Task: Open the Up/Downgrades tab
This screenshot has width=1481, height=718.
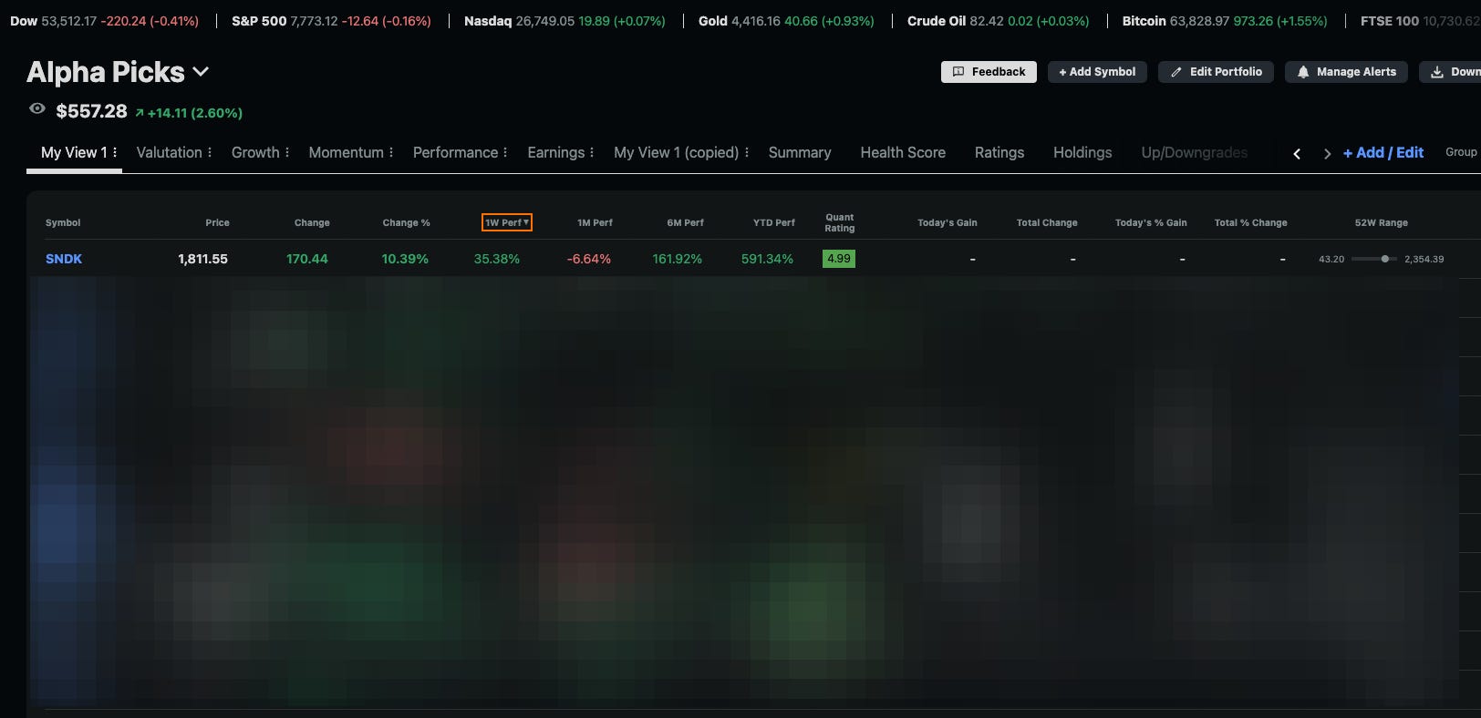Action: point(1195,152)
